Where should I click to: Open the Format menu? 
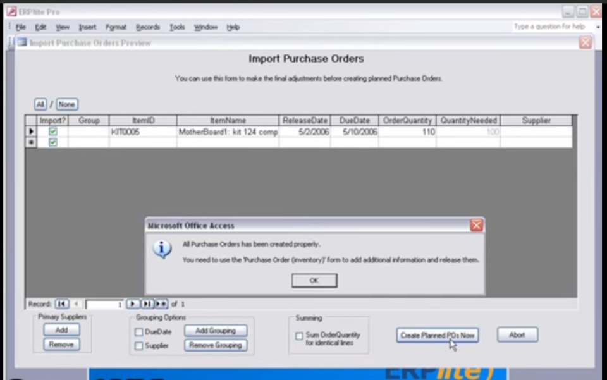click(116, 27)
